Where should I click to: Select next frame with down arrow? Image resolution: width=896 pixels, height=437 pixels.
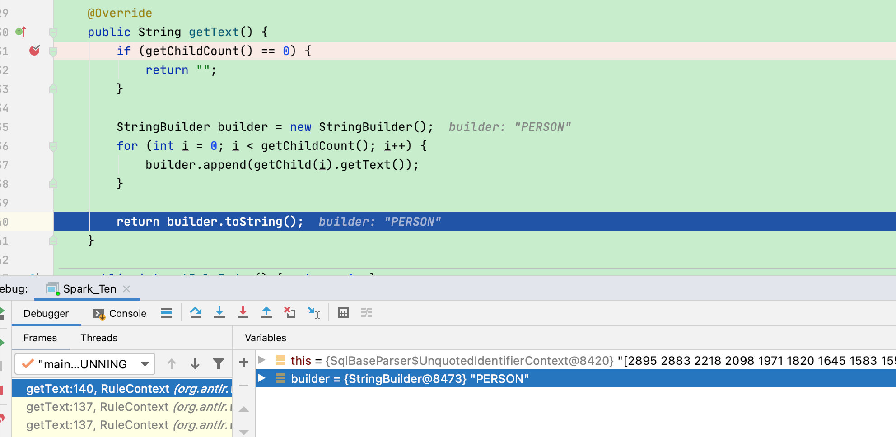coord(195,364)
